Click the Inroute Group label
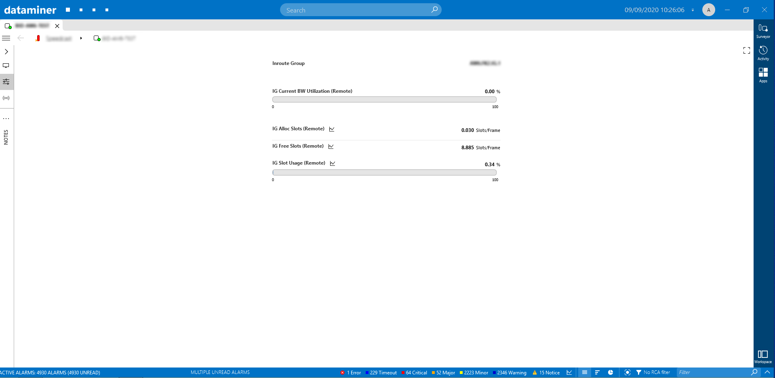This screenshot has width=775, height=378. click(289, 63)
